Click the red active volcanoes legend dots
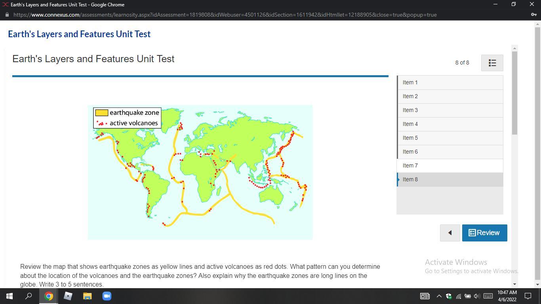The height and width of the screenshot is (304, 541). click(102, 123)
